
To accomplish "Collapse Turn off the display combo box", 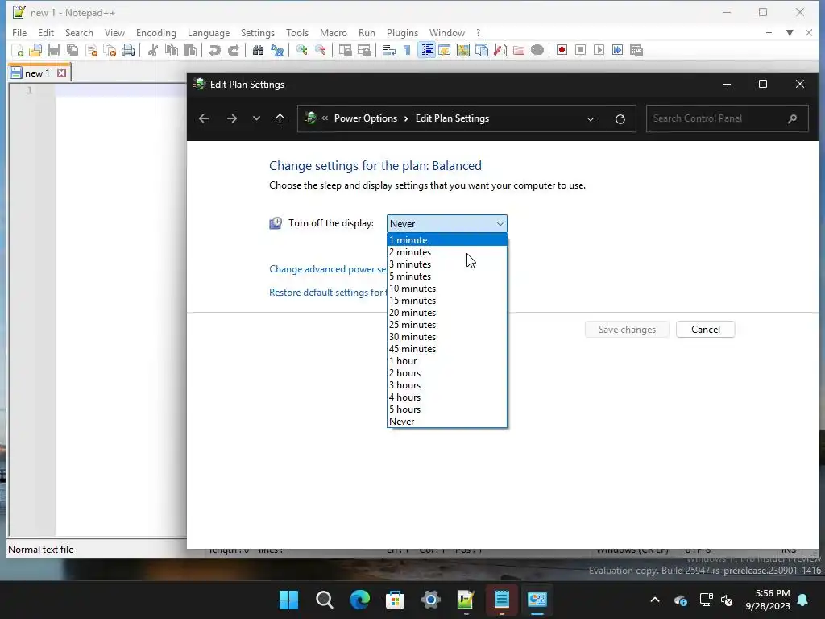I will [x=446, y=224].
